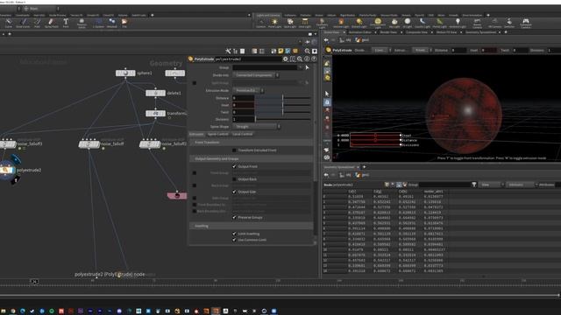
Task: Open the Intrinsics dropdown in spreadsheet
Action: [x=522, y=185]
